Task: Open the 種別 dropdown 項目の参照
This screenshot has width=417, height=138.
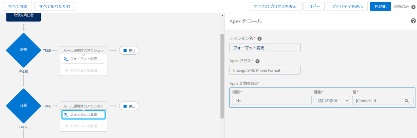Action: pos(332,101)
